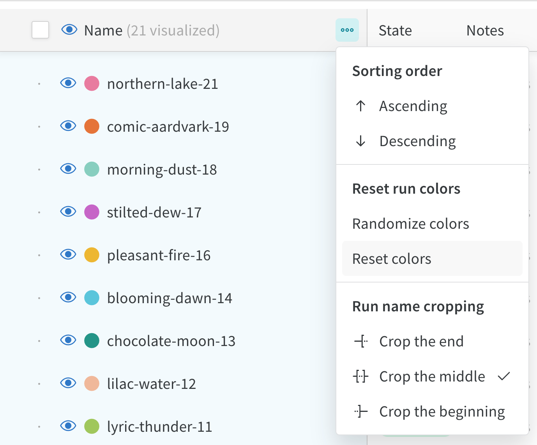Toggle the eye icon next to Name header
Screen dimensions: 537x445
pos(69,30)
